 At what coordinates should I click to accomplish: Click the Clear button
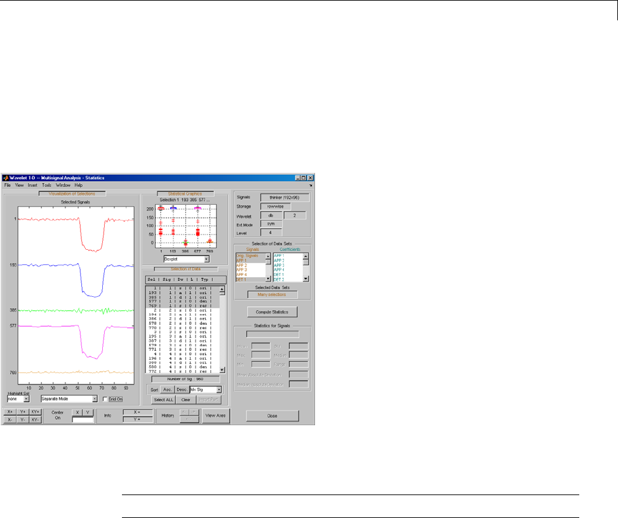[185, 400]
